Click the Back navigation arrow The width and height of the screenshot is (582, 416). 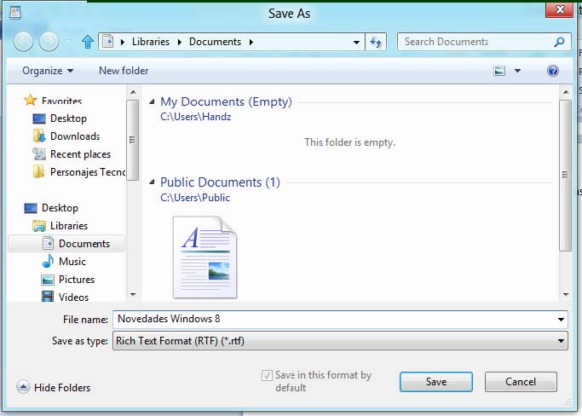pyautogui.click(x=23, y=41)
